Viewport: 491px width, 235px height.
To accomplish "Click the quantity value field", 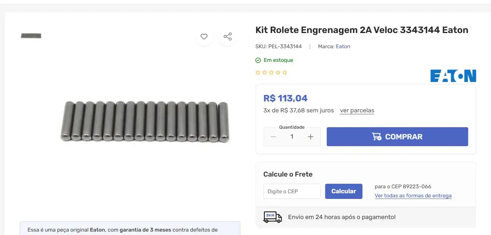I will [292, 136].
